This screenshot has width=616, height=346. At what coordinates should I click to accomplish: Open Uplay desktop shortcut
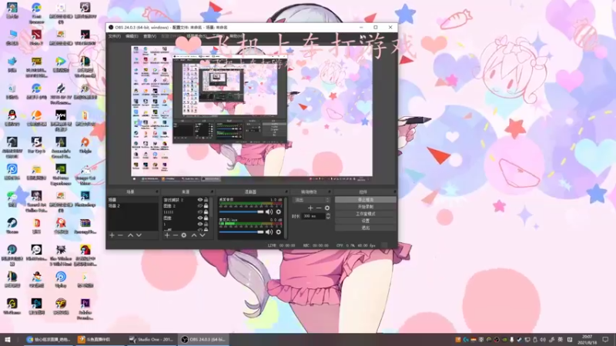61,280
